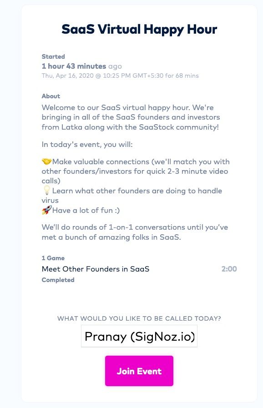Click the 2:00 game duration
This screenshot has width=263, height=408.
point(229,269)
